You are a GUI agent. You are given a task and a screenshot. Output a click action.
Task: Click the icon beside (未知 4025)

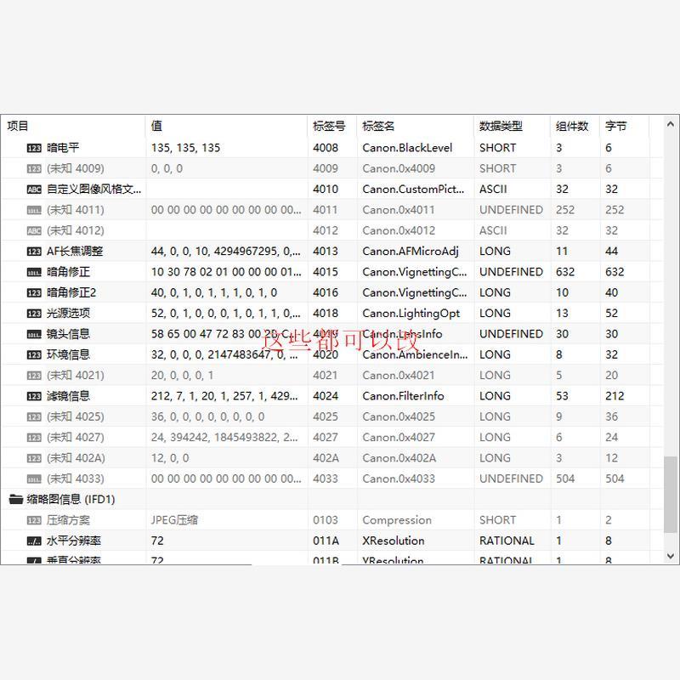(34, 417)
